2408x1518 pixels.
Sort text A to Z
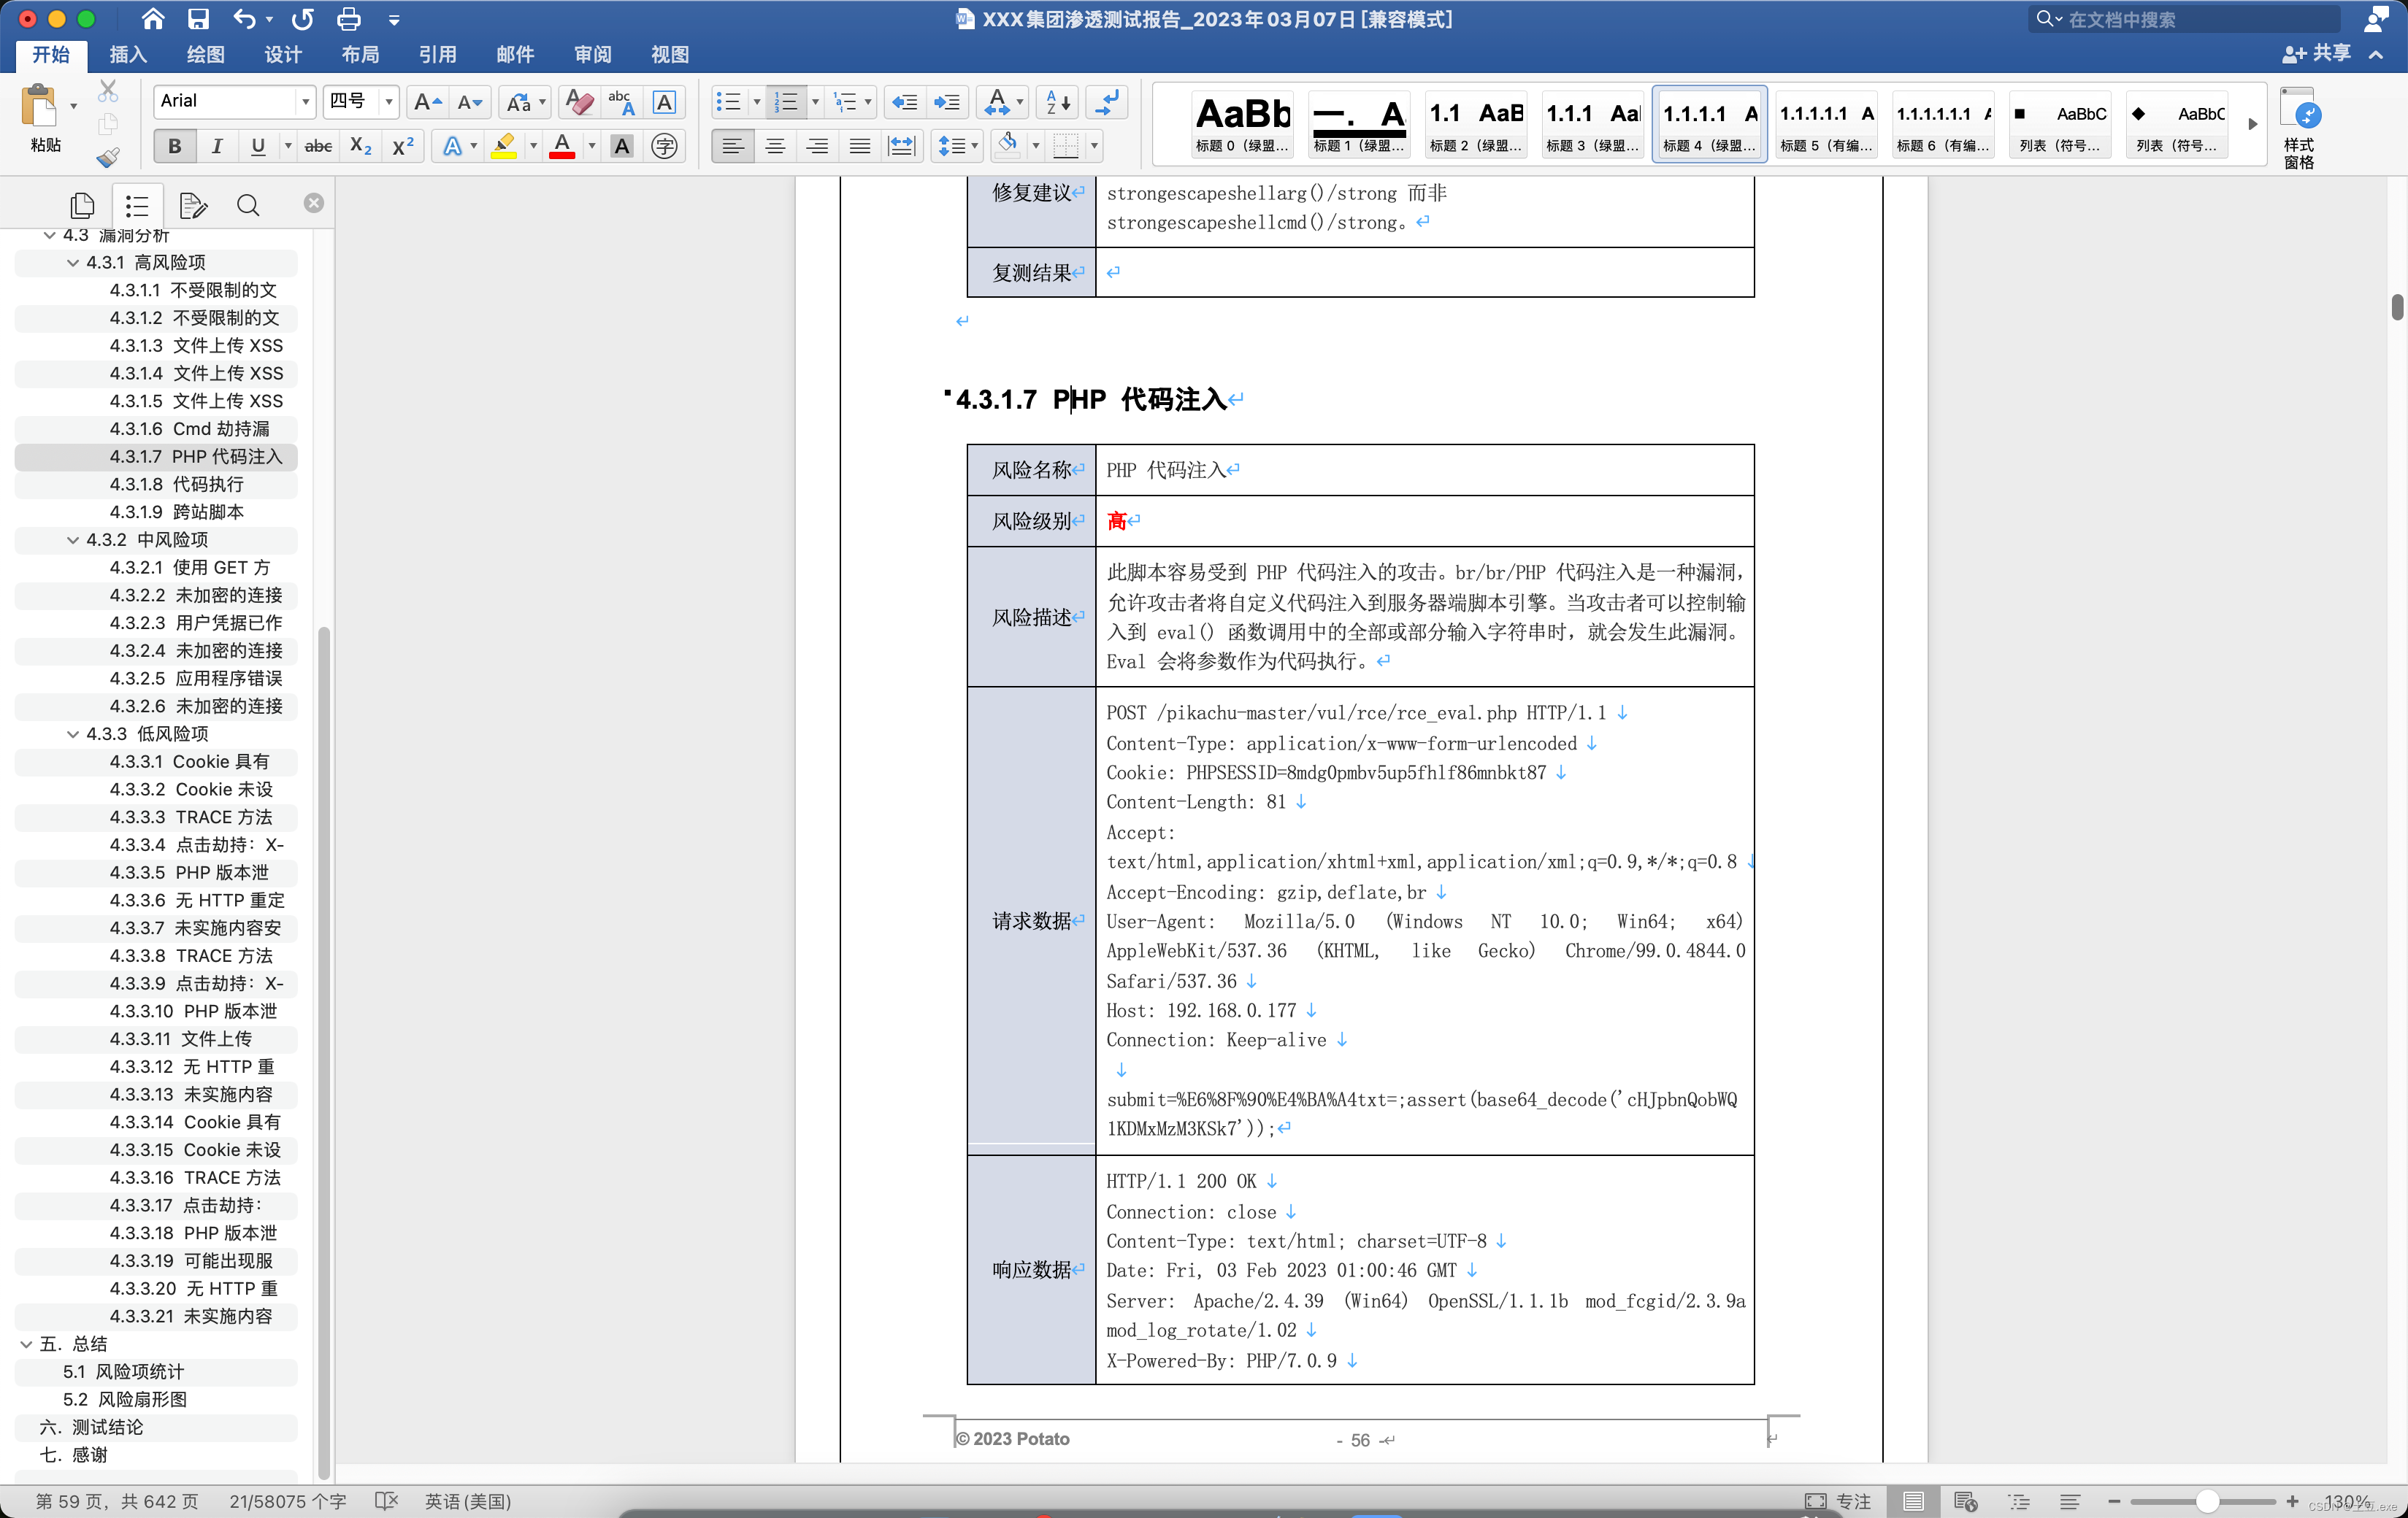point(1058,101)
